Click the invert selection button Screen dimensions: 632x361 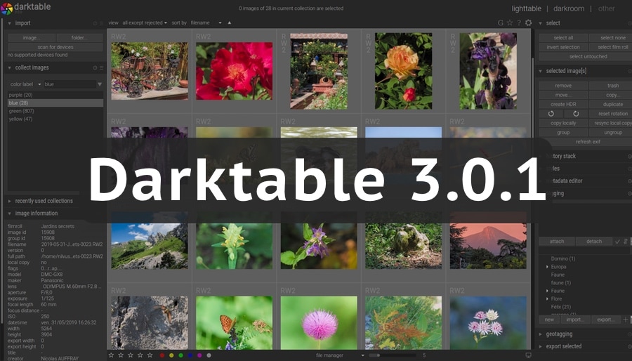(x=563, y=47)
